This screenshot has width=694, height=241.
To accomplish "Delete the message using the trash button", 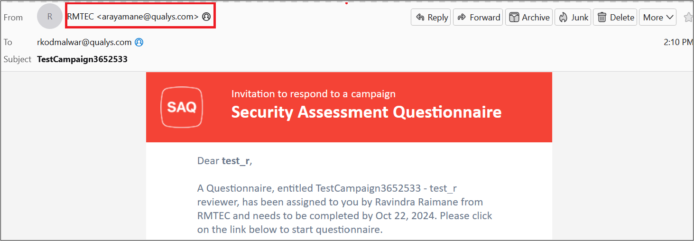I will (x=615, y=17).
